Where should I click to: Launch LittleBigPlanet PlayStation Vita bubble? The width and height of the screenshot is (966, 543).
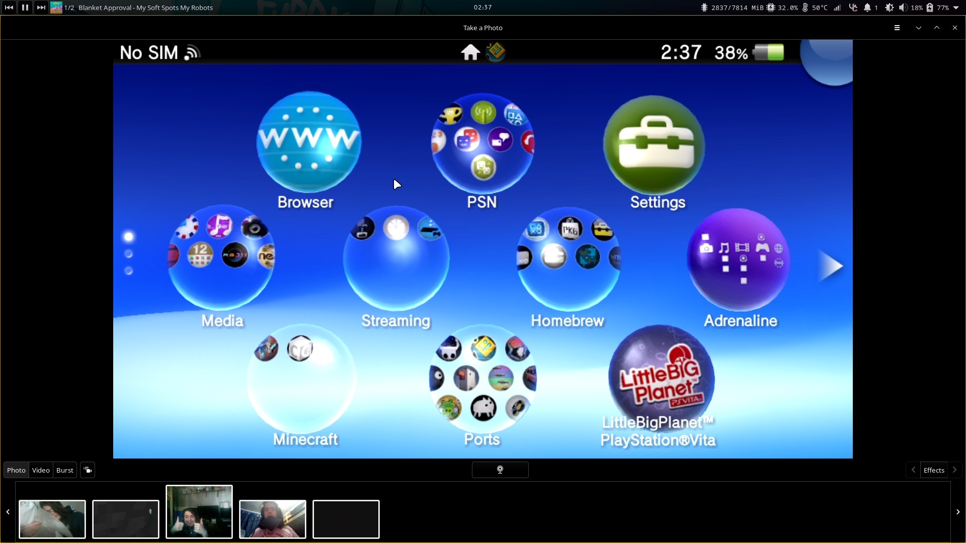click(661, 378)
